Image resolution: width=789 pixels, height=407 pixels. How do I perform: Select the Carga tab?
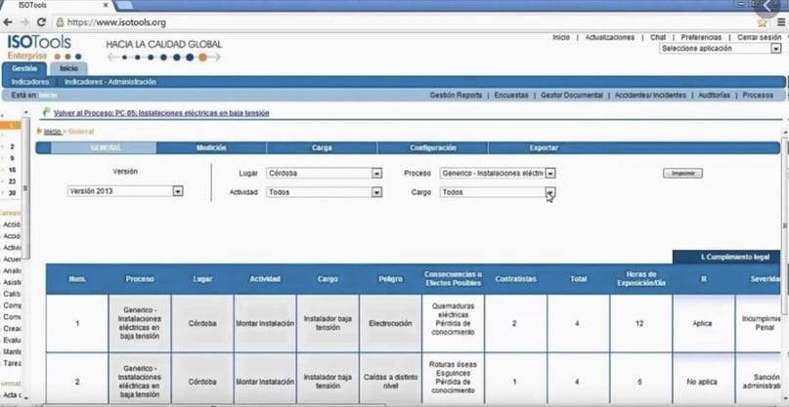pyautogui.click(x=322, y=147)
